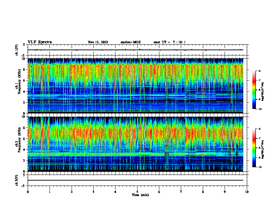Click inside the ch.2 spectrogram panel
The image size is (278, 215).
coord(135,144)
